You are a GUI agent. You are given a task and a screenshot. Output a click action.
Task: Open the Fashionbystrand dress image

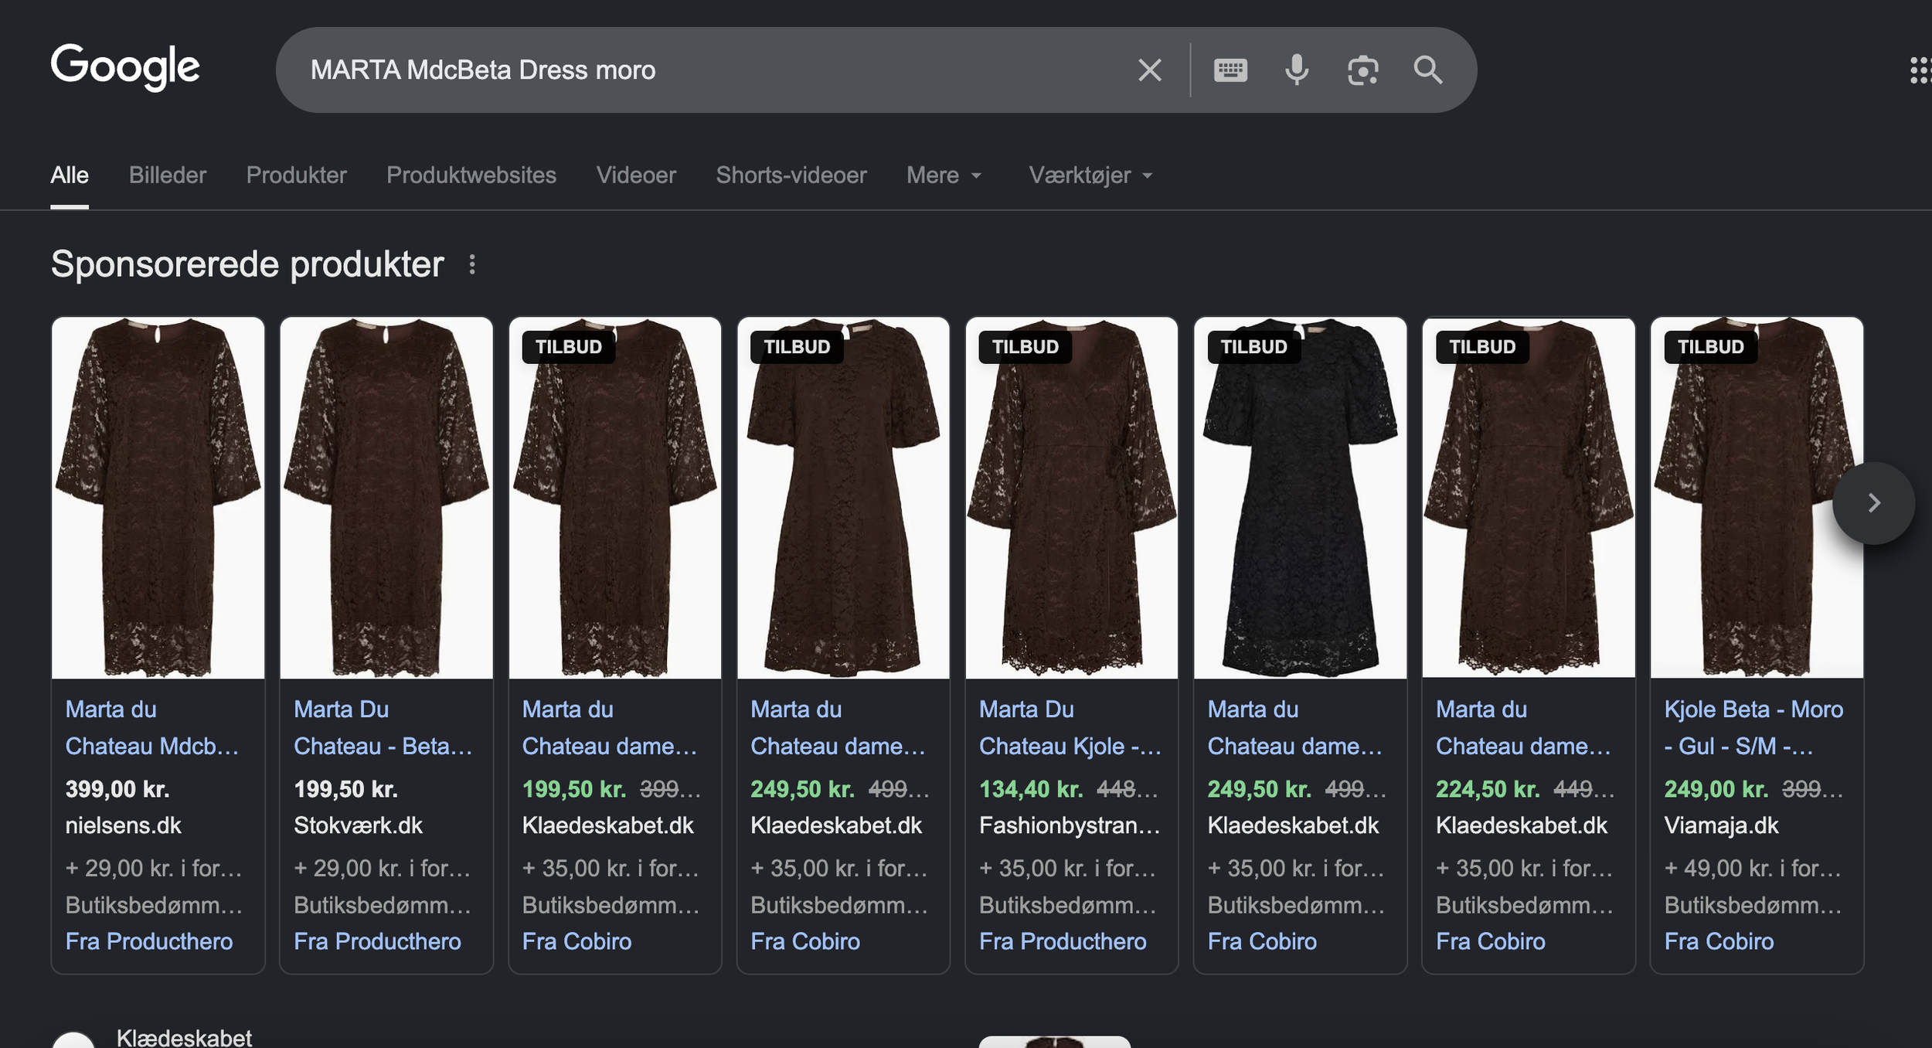[1072, 498]
